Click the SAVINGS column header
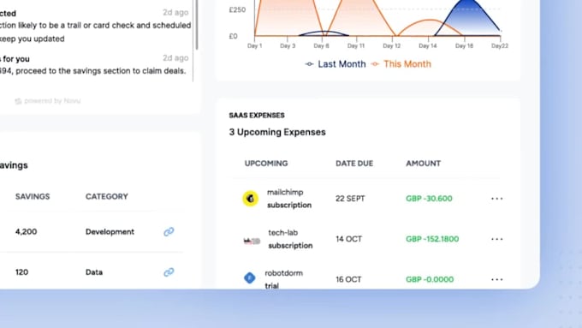The image size is (582, 328). tap(33, 196)
